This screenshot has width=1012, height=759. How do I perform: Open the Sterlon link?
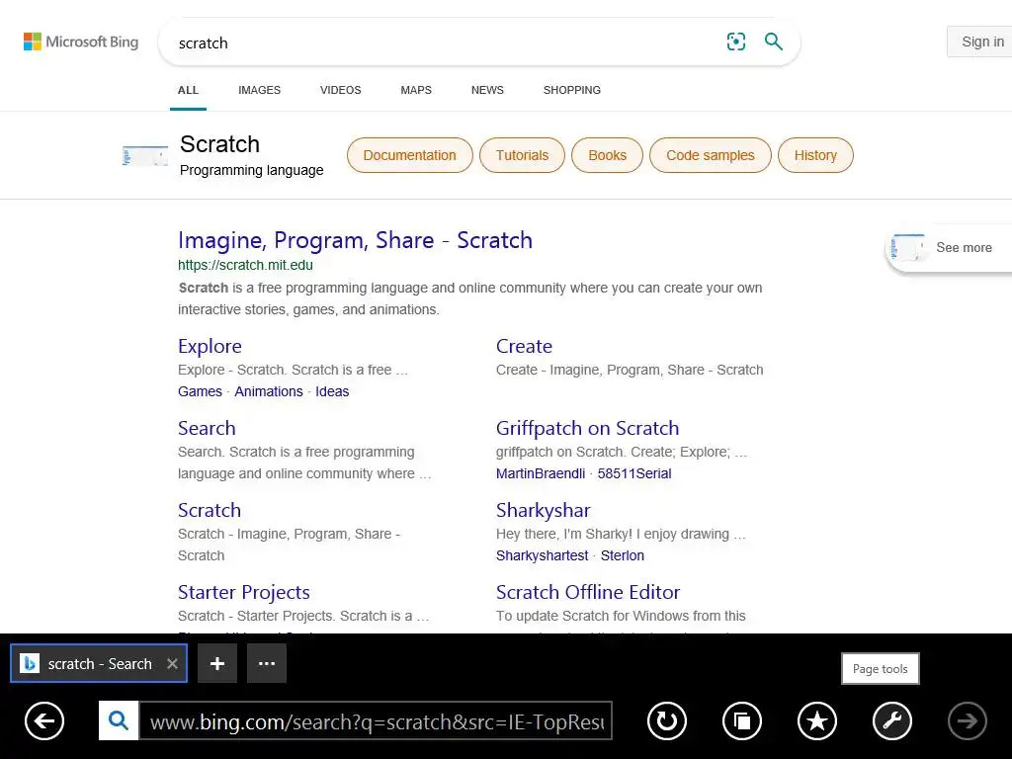pyautogui.click(x=623, y=555)
